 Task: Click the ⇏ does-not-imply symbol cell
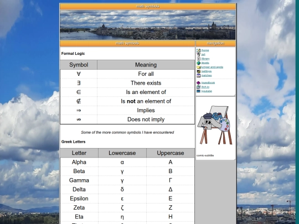point(79,119)
